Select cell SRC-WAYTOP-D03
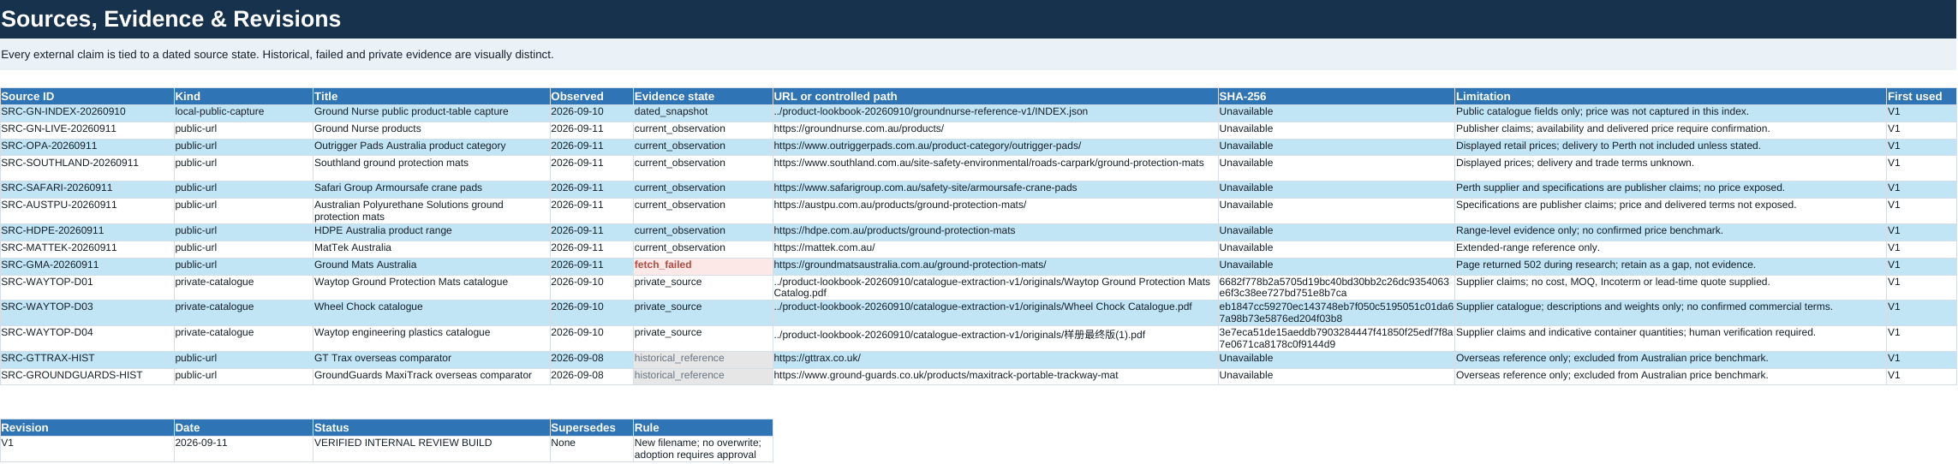The image size is (1958, 464). [x=87, y=312]
